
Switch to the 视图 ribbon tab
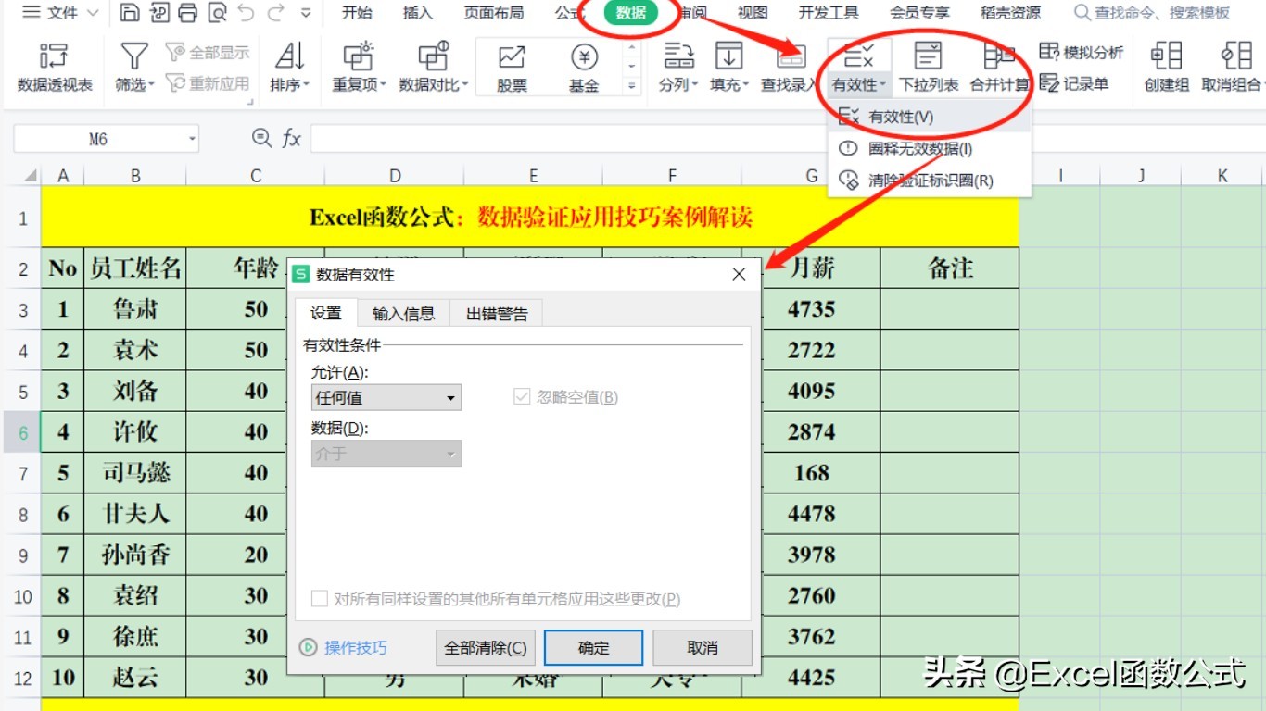[x=752, y=13]
